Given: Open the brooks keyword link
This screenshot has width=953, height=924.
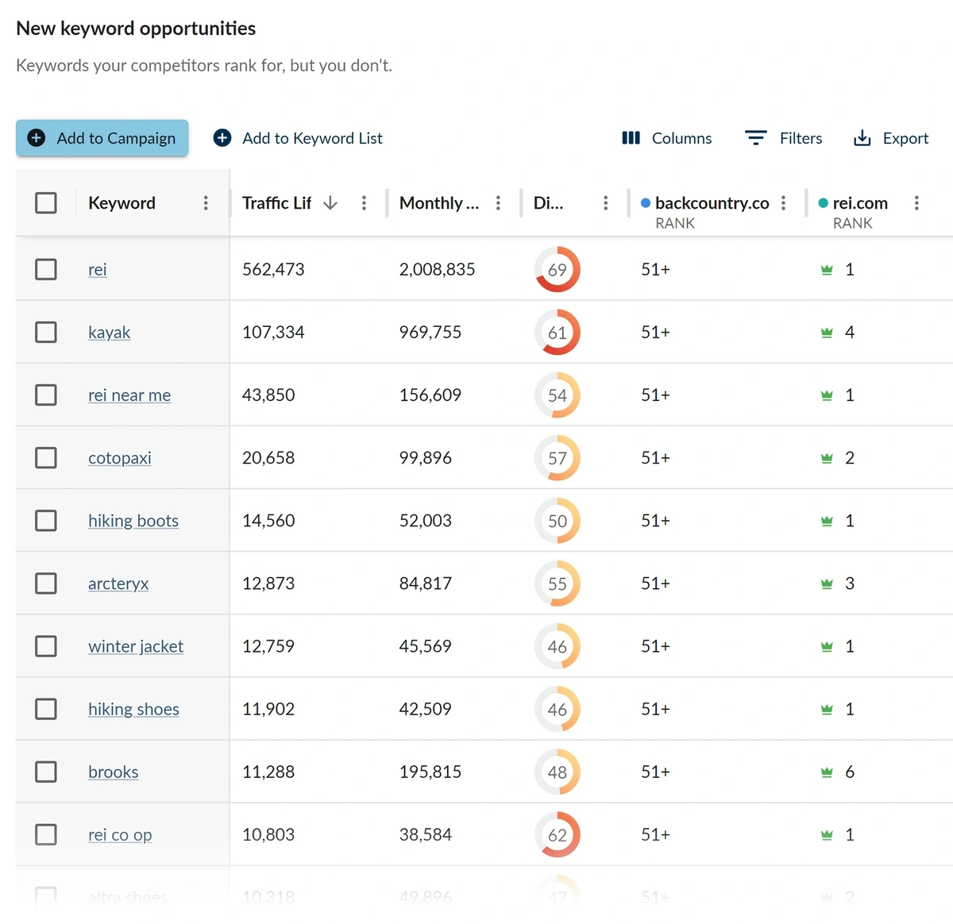Looking at the screenshot, I should [113, 772].
